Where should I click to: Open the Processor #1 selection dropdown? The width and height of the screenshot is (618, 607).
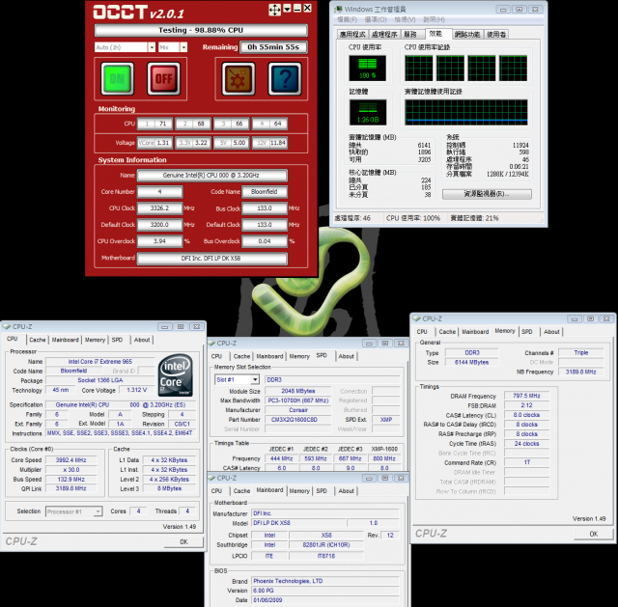[x=98, y=511]
